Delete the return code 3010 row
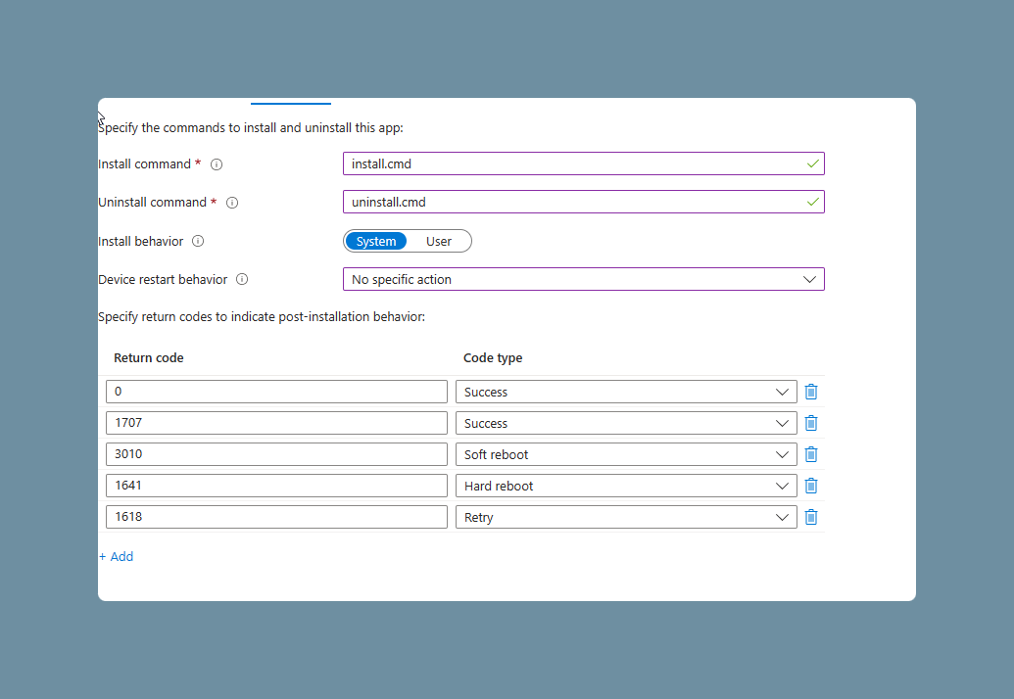This screenshot has height=699, width=1014. point(811,454)
